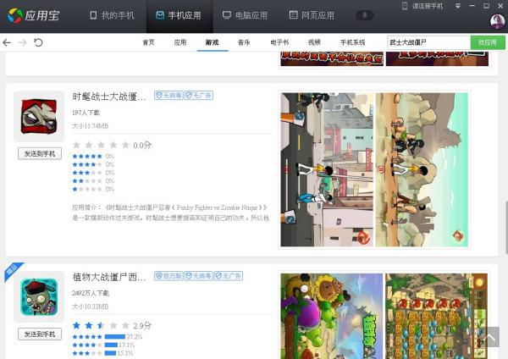Go forward with the right arrow
This screenshot has height=359, width=508.
22,42
